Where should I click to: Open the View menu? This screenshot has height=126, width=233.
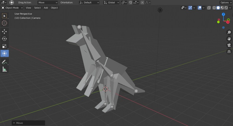pyautogui.click(x=28, y=8)
